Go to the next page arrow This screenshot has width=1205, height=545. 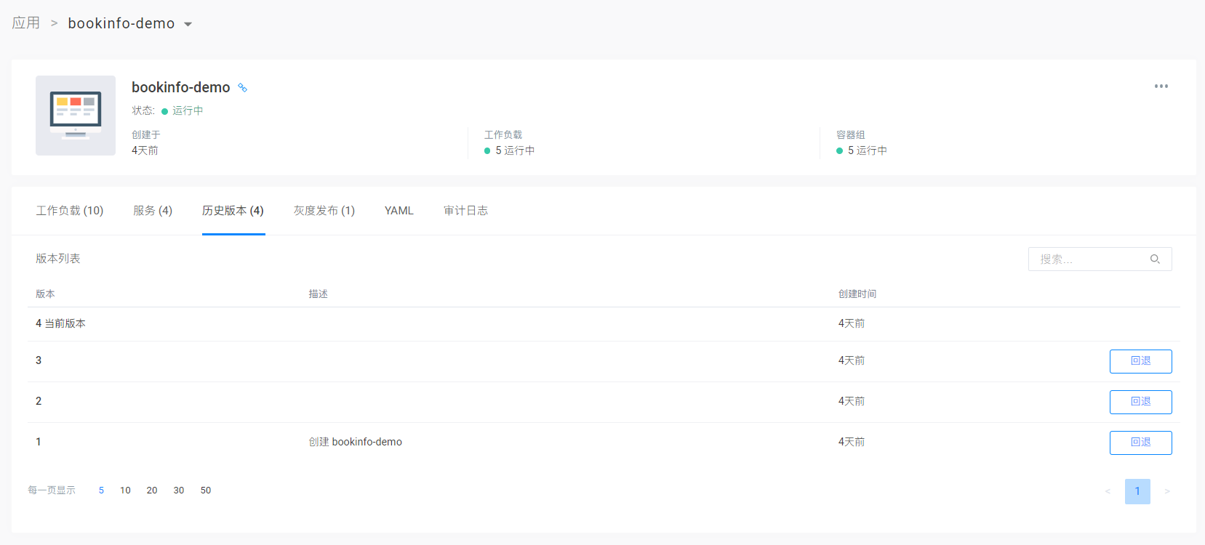tap(1166, 492)
